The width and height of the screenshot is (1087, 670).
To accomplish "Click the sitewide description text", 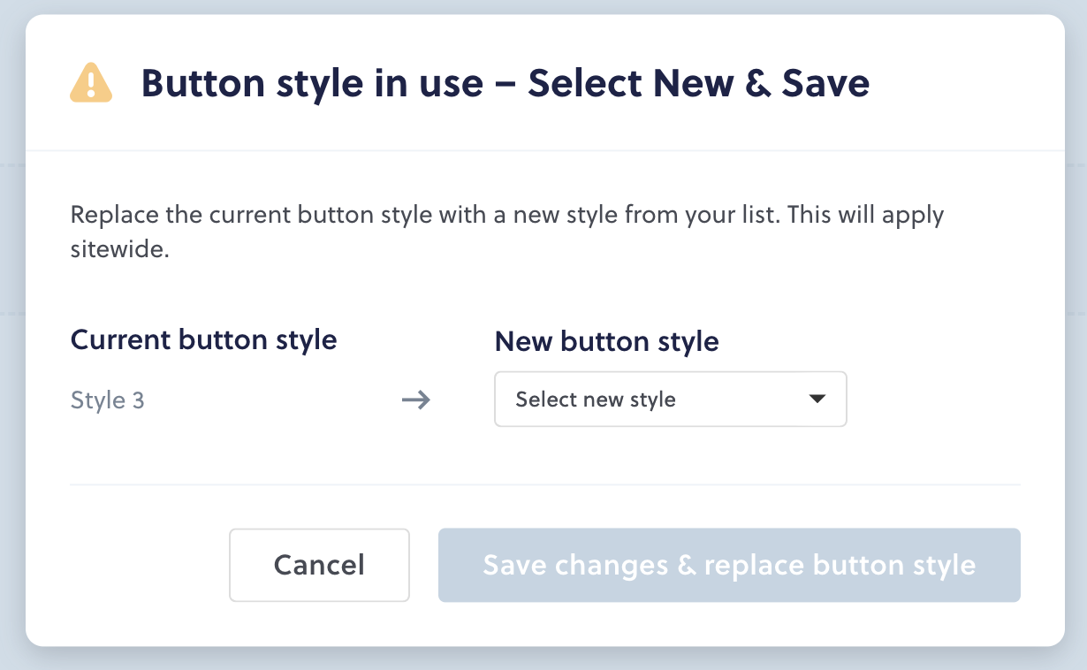I will (x=507, y=232).
